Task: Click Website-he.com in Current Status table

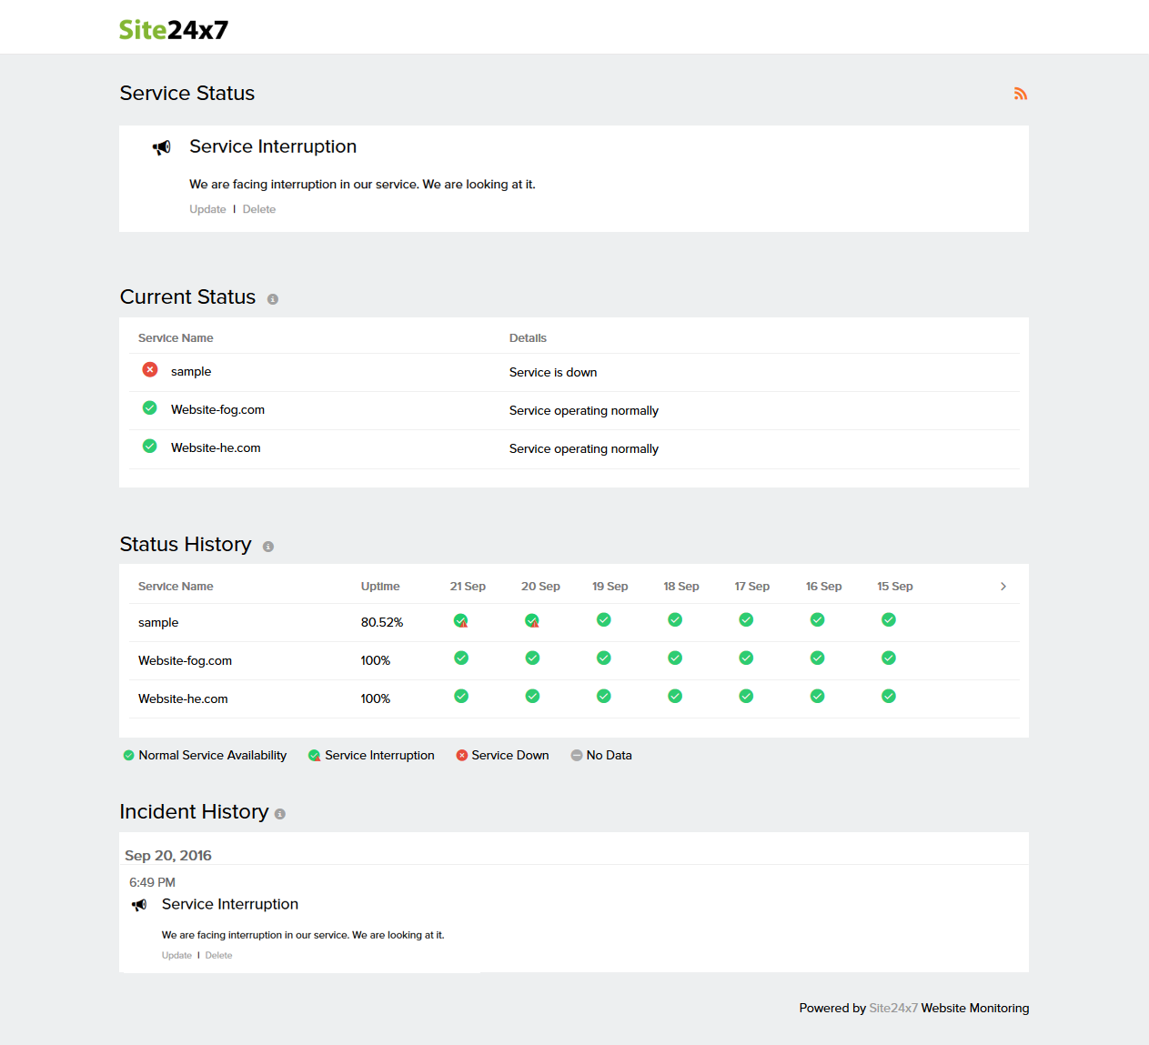Action: 216,447
